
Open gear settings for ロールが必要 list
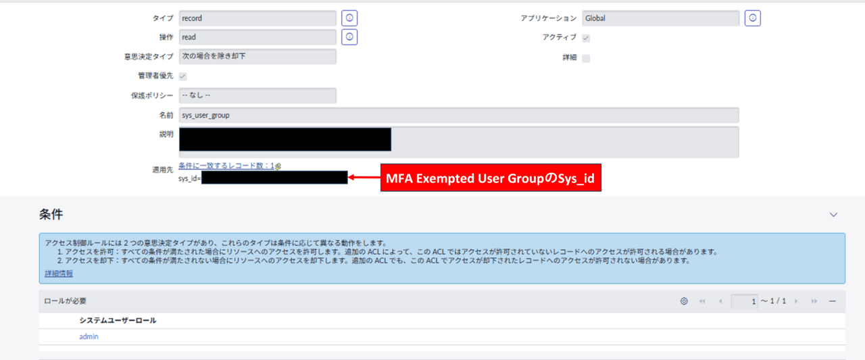click(684, 301)
